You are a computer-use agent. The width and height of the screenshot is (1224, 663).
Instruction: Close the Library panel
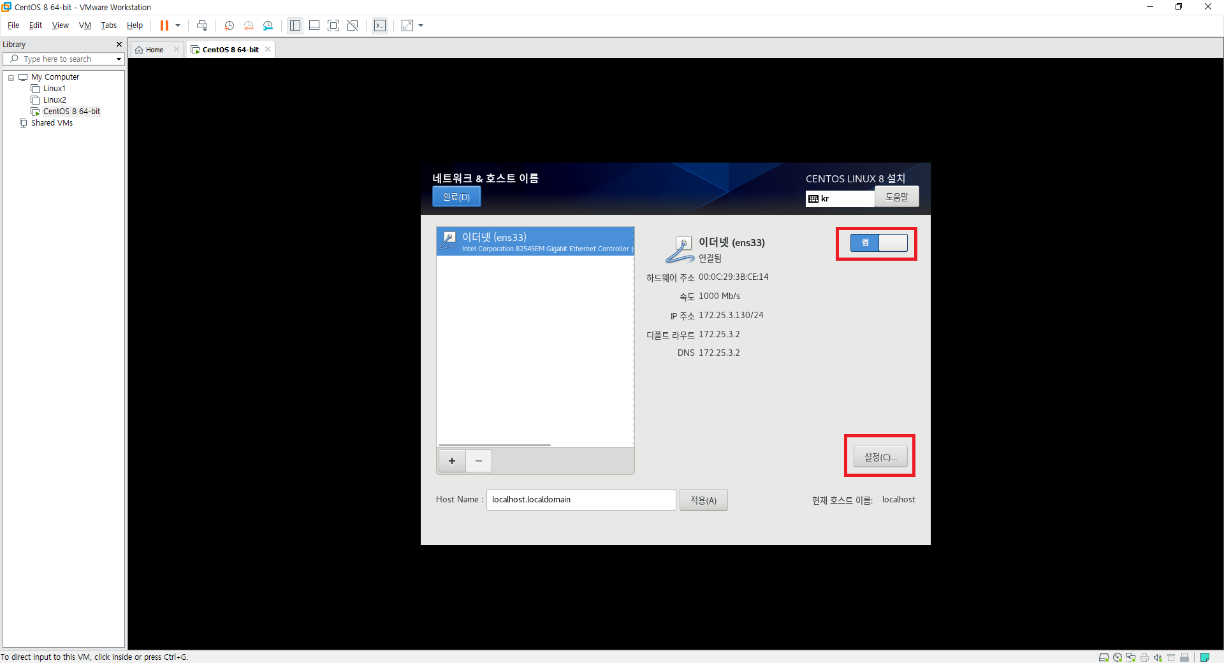click(x=119, y=45)
